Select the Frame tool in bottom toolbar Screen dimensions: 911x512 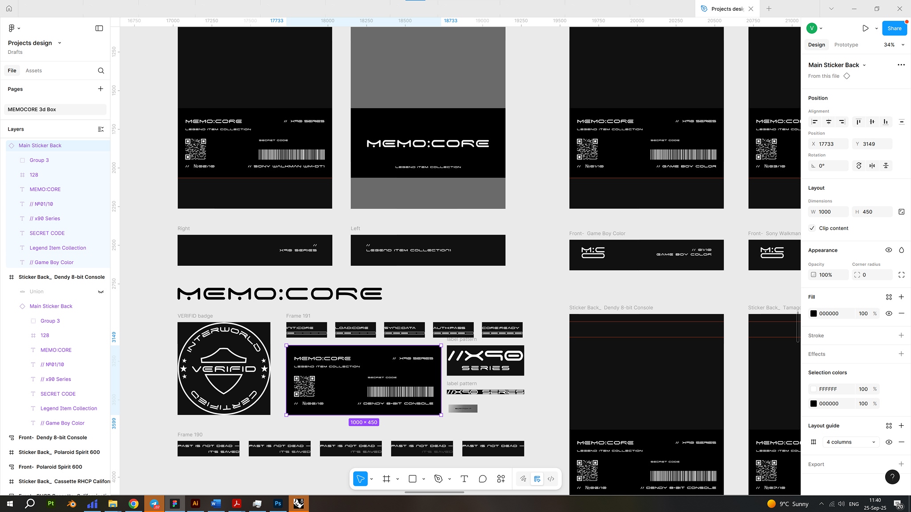coord(386,479)
